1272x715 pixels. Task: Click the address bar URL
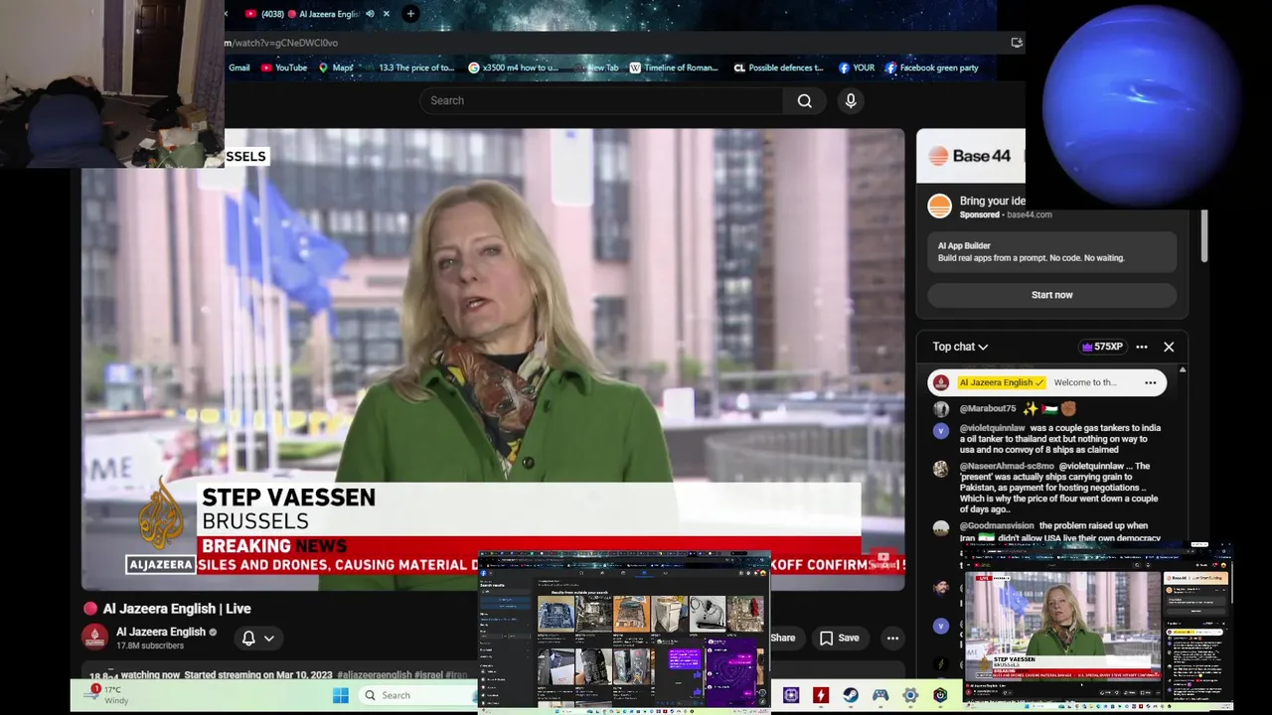point(282,43)
